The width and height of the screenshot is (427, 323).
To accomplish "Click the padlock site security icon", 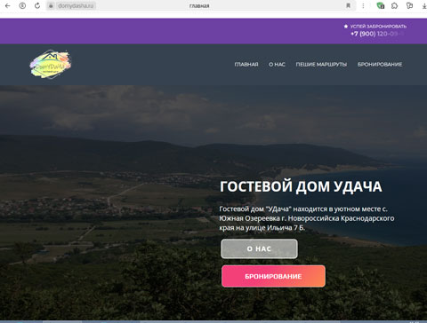I will click(51, 5).
